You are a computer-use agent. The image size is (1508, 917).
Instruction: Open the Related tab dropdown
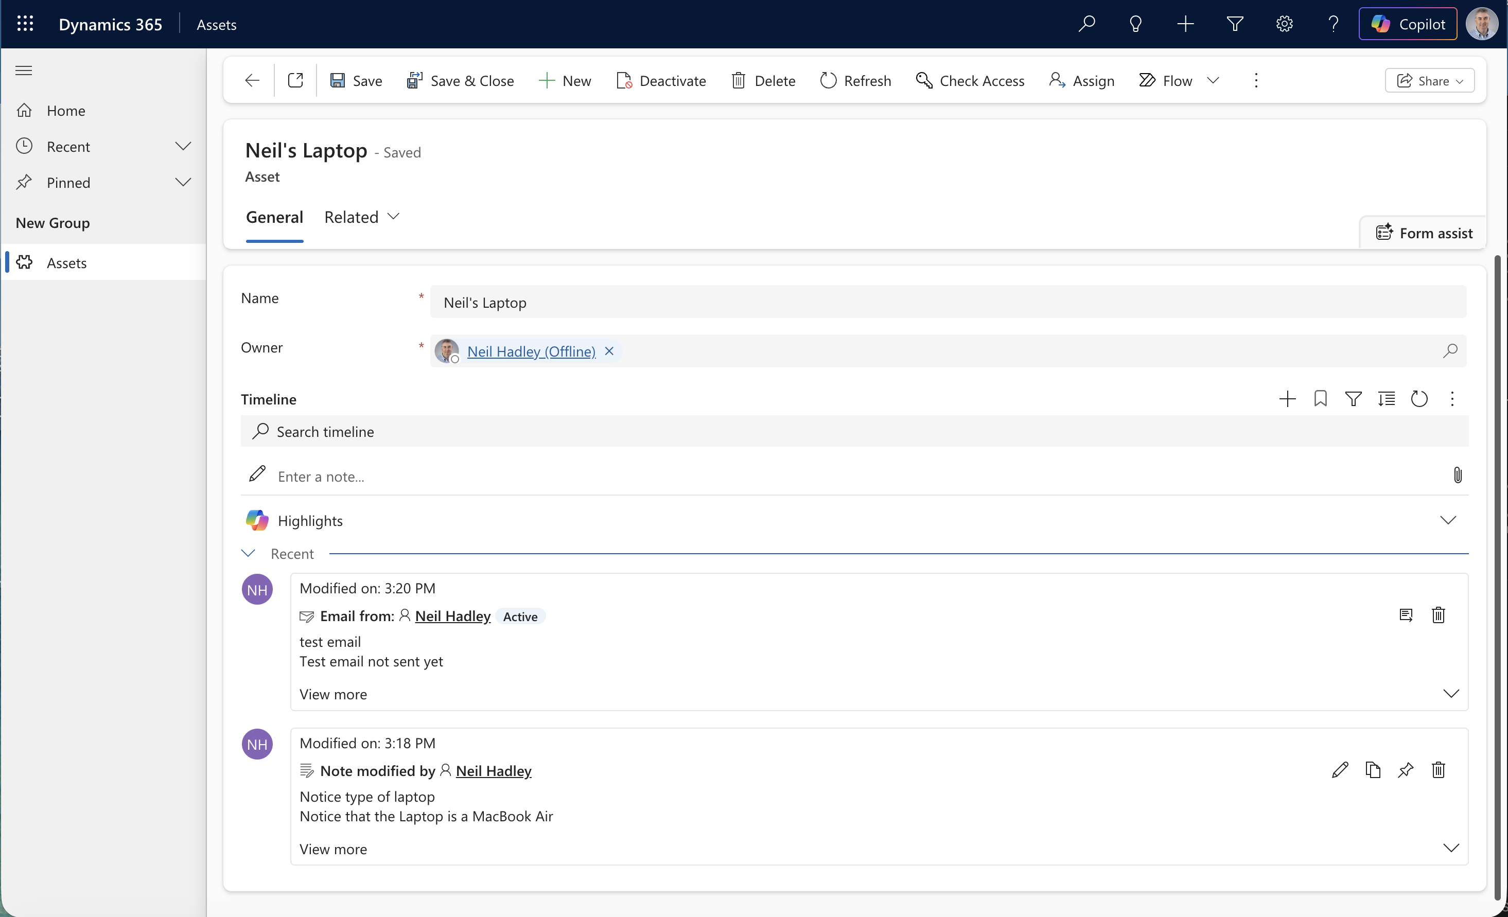pyautogui.click(x=362, y=217)
